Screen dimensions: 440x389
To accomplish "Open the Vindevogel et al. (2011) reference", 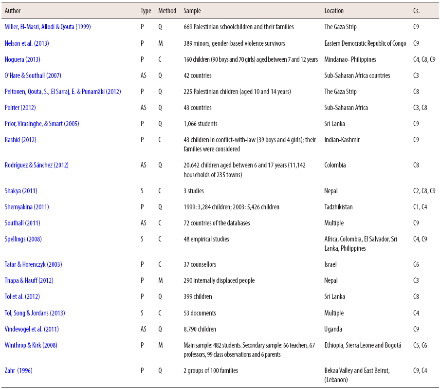I will pos(33,329).
